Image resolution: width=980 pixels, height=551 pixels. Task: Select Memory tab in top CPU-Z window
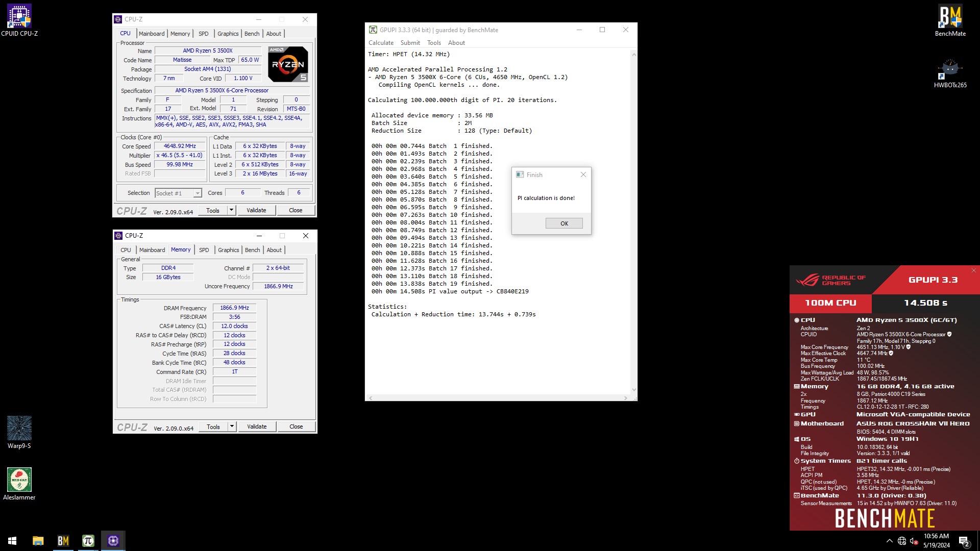pyautogui.click(x=180, y=34)
